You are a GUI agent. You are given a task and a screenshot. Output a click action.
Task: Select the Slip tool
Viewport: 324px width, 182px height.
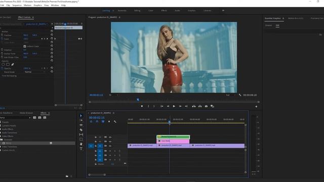[81, 134]
